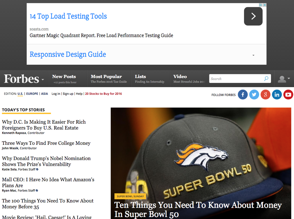
Task: Click author Kenneth Rapoza
Action: 14,133
